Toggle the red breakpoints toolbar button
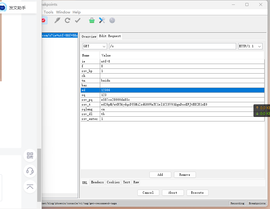Viewport: 270px width, 209px height. [44, 20]
